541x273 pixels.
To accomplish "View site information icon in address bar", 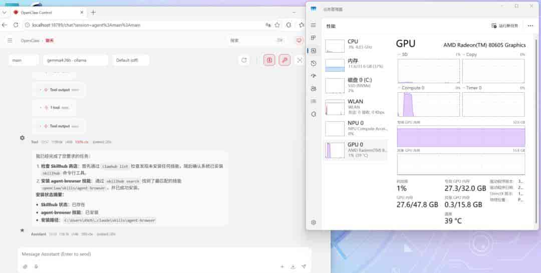I will 27,25.
